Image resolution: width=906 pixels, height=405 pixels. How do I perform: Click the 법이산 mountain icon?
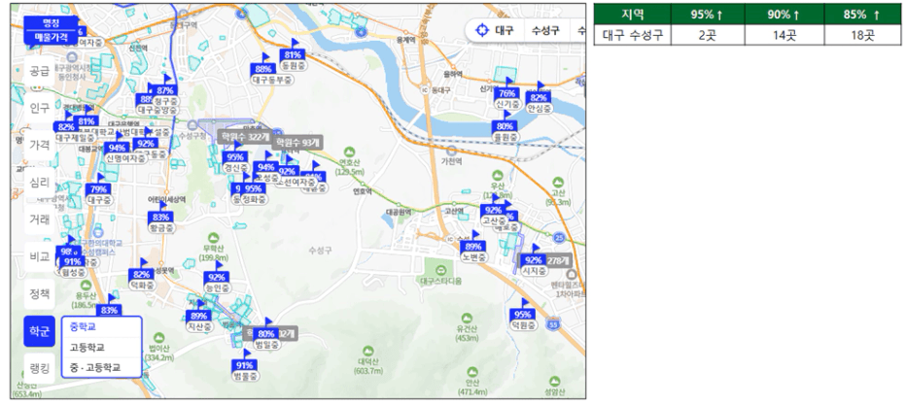pos(159,338)
